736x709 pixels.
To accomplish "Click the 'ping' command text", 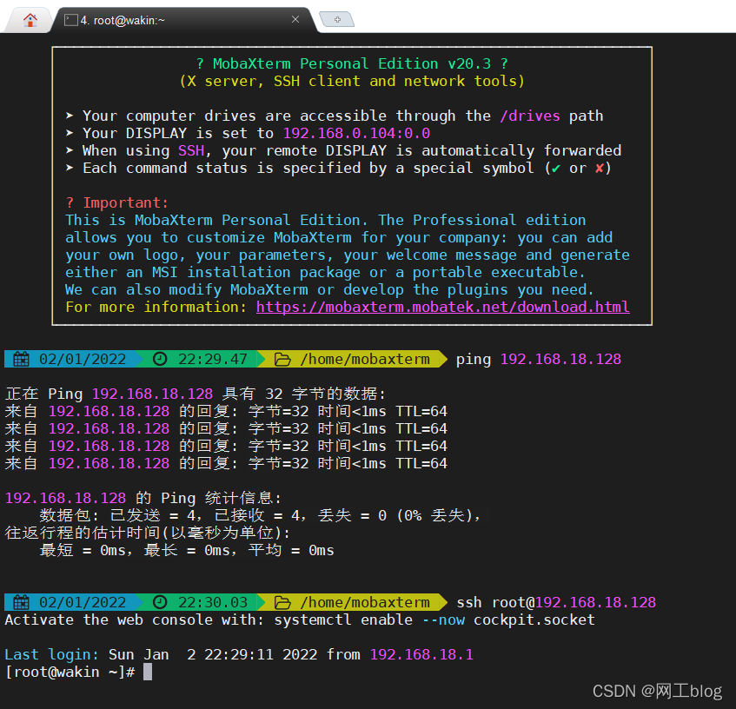I will click(x=473, y=360).
